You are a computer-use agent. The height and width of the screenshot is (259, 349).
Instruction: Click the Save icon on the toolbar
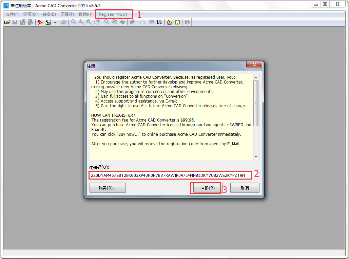click(15, 22)
